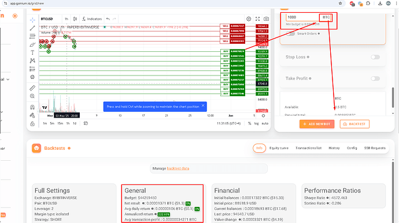Switch to the Equity curve tab
The height and width of the screenshot is (223, 399).
[279, 148]
